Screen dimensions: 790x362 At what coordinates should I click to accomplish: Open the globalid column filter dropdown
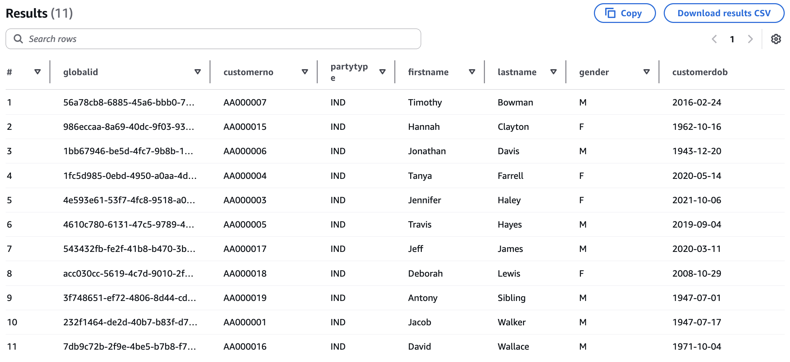click(x=197, y=72)
